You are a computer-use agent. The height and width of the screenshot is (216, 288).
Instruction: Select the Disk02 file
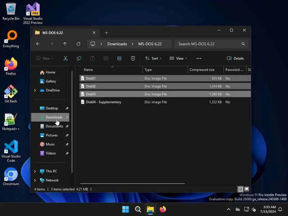[165, 86]
